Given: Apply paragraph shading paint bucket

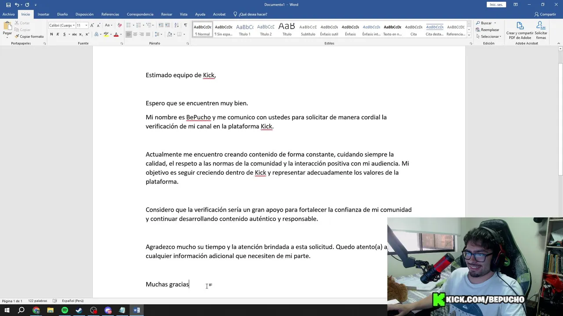Looking at the screenshot, I should tap(169, 34).
